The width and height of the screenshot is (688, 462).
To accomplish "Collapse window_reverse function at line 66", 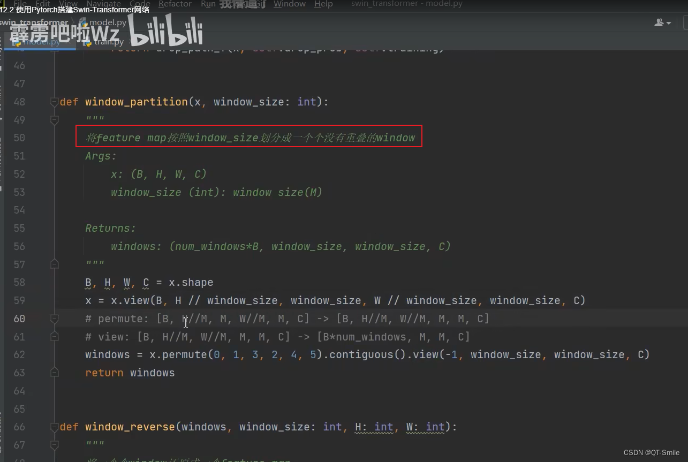I will click(54, 427).
